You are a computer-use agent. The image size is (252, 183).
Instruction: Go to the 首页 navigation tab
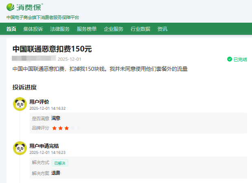click(x=11, y=29)
